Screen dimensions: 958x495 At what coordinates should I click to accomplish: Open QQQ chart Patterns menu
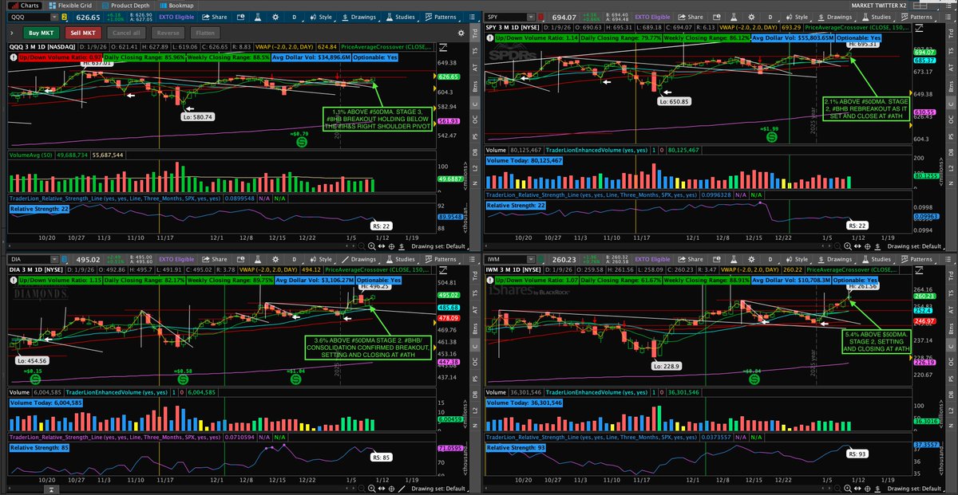[x=441, y=18]
